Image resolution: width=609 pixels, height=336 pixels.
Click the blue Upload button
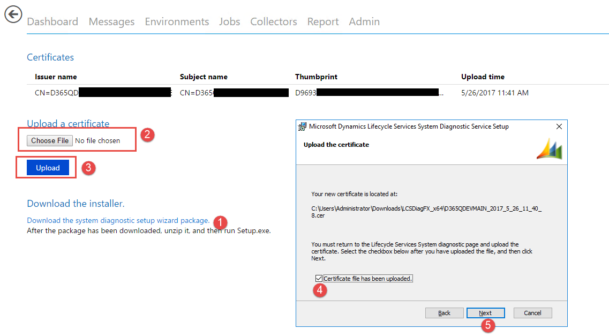click(x=48, y=168)
